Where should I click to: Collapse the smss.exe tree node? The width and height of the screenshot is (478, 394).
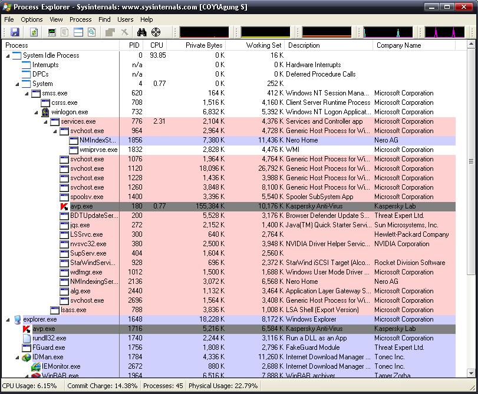[27, 94]
